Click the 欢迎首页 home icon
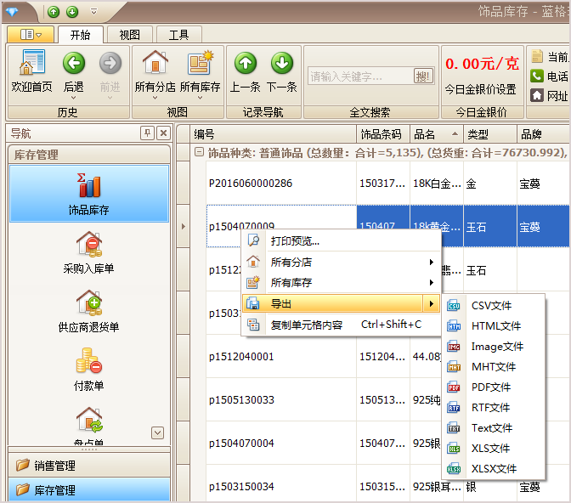The height and width of the screenshot is (503, 571). click(31, 71)
